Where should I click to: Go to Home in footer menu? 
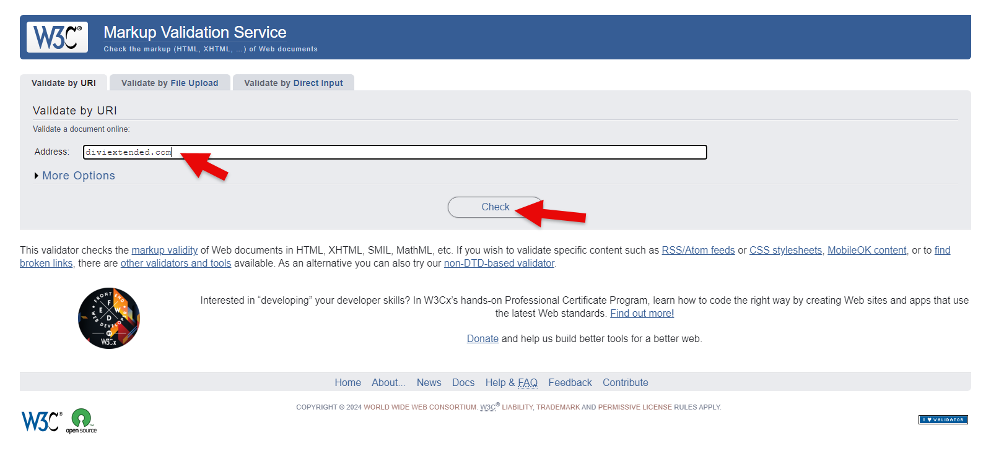coord(348,382)
